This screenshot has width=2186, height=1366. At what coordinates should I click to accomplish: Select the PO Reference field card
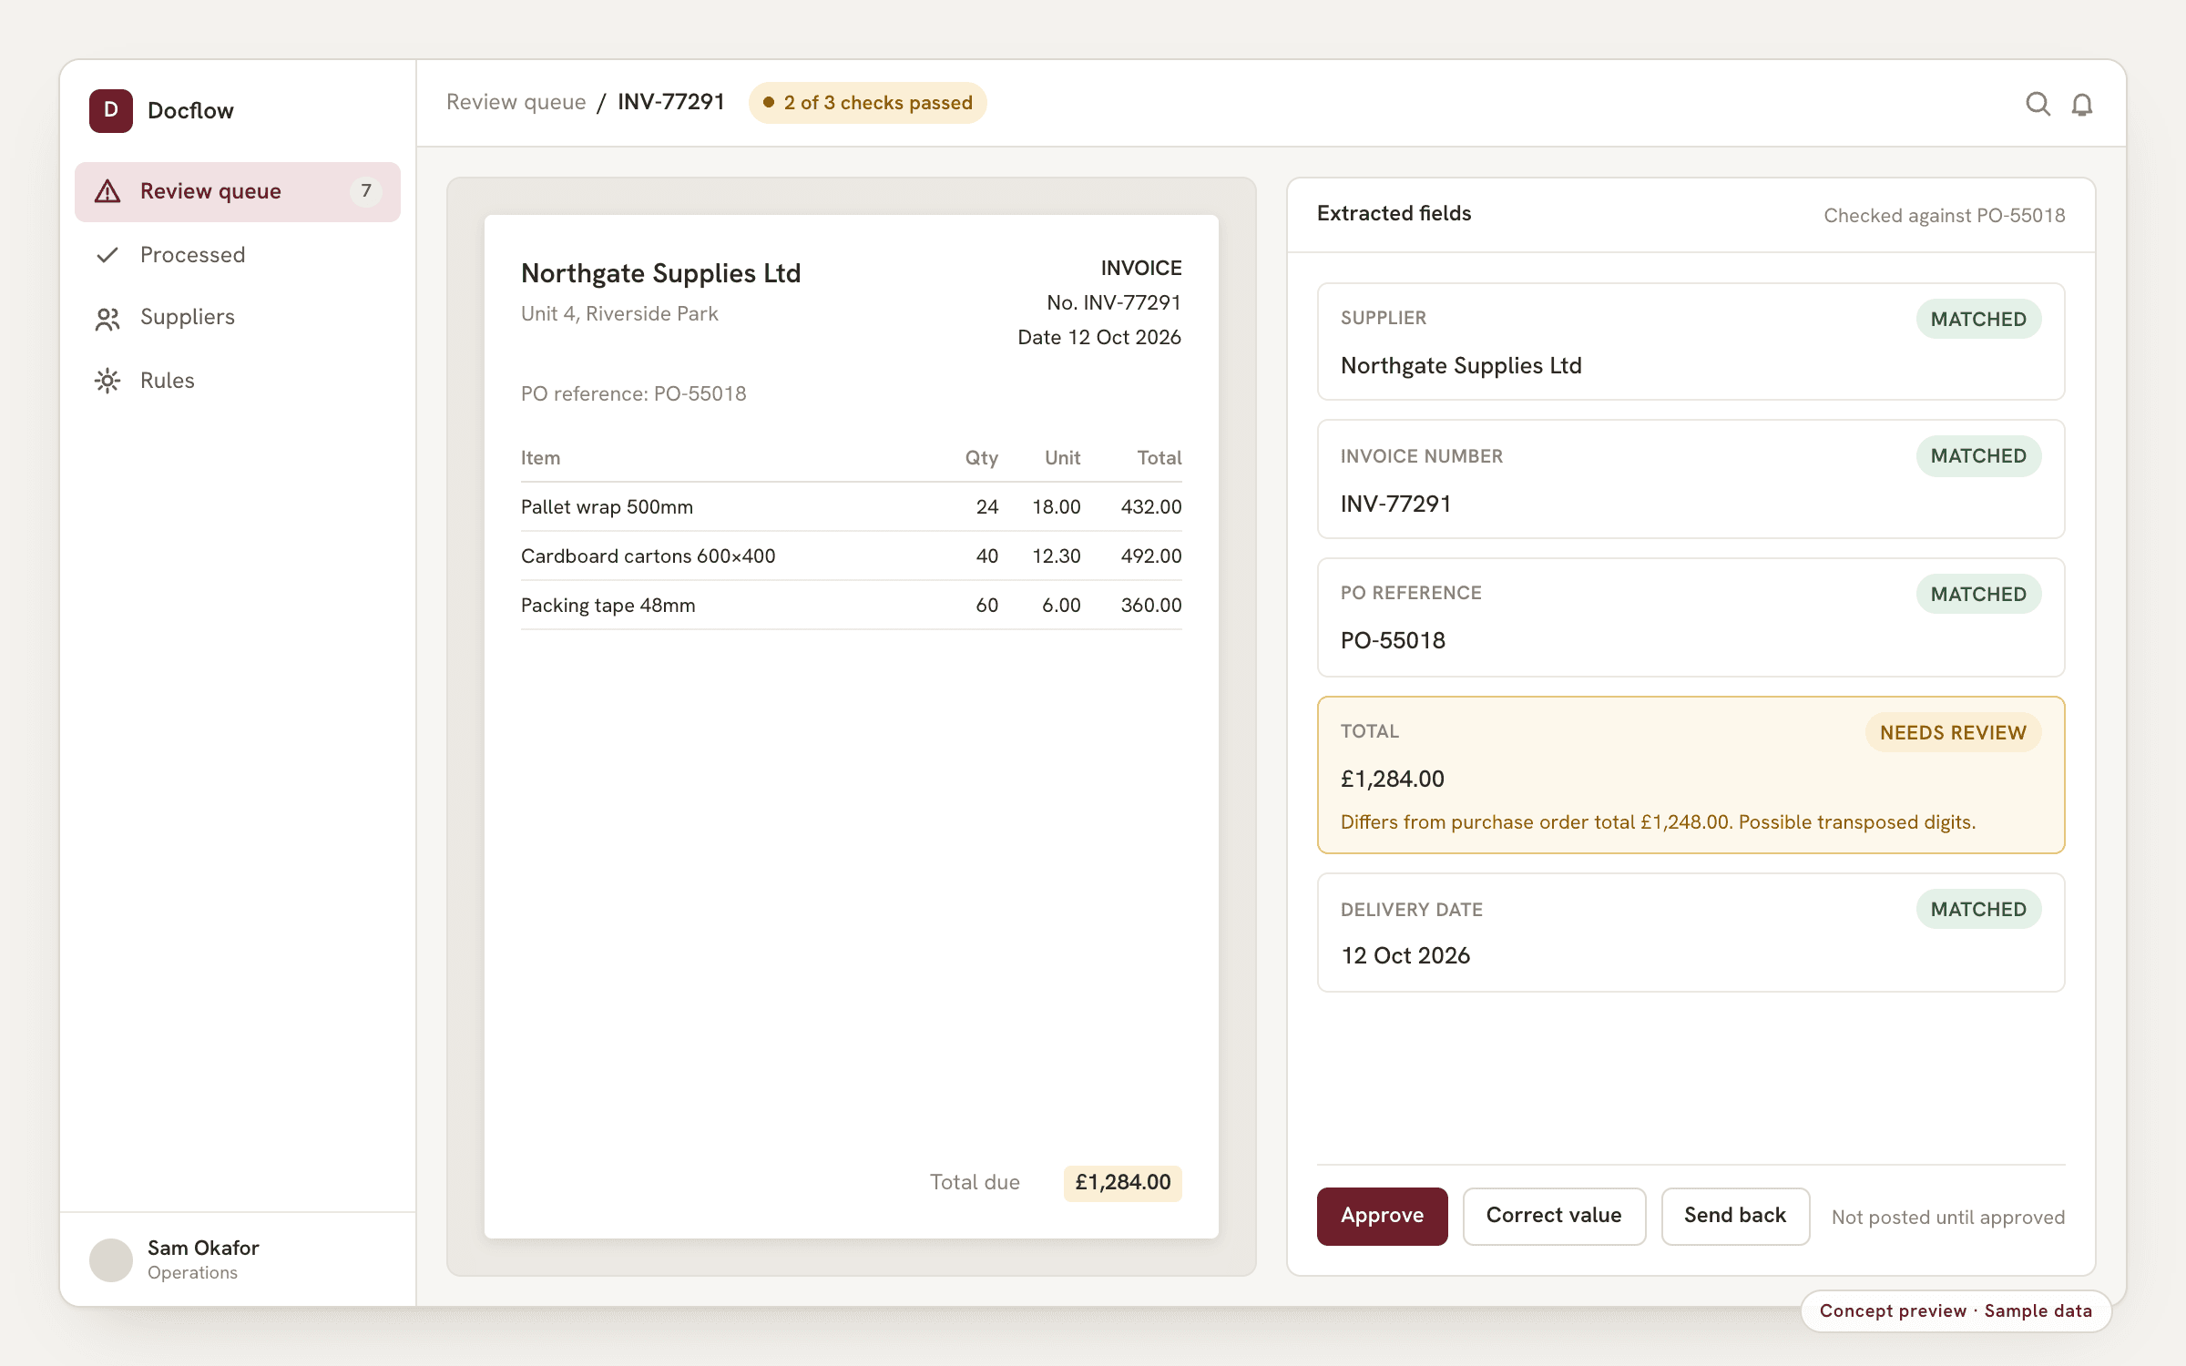(1691, 617)
